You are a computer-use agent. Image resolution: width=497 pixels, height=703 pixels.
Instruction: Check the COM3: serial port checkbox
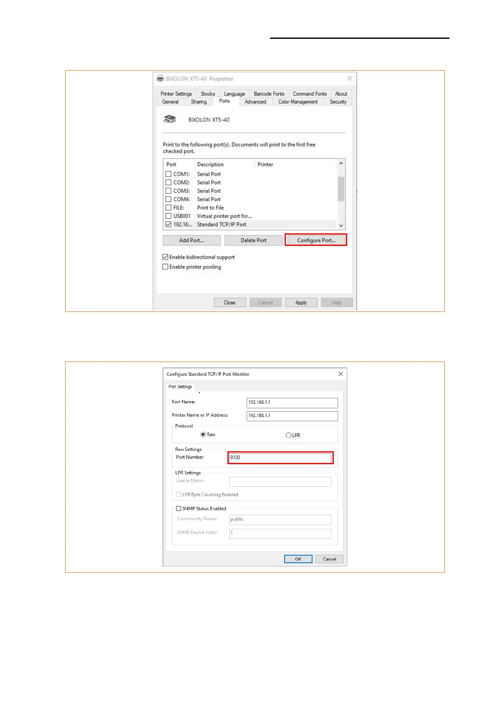pos(169,191)
